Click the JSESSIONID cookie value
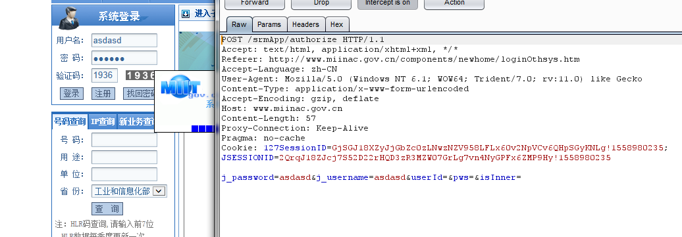682x237 pixels. 445,158
